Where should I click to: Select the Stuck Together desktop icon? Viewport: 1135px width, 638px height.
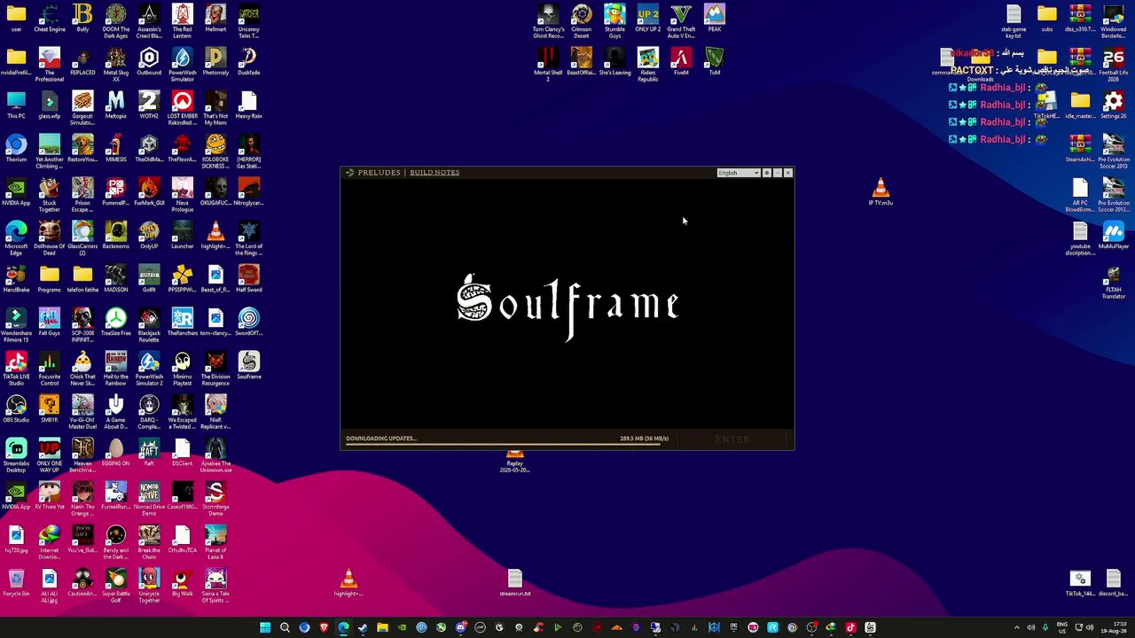point(50,195)
